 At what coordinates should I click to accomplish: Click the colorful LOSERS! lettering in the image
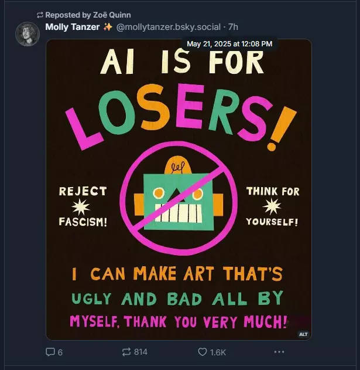pyautogui.click(x=181, y=117)
